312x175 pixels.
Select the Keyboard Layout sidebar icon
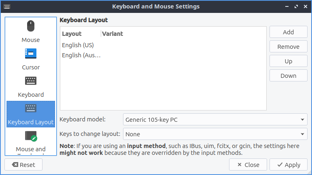[x=31, y=108]
